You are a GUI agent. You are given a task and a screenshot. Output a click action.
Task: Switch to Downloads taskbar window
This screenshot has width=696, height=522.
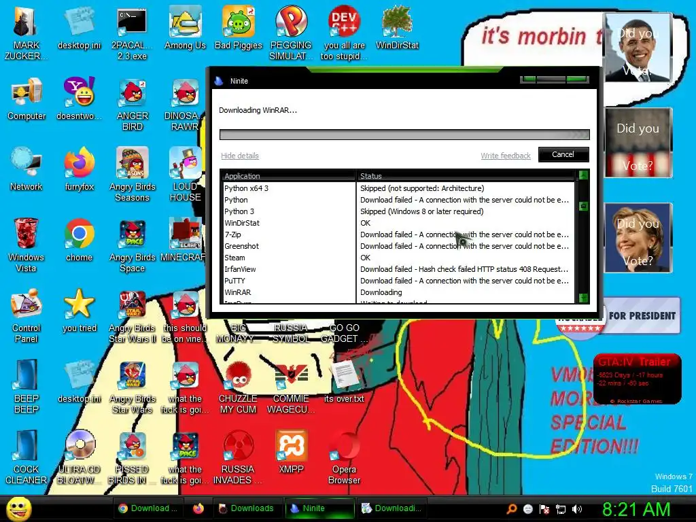(x=247, y=508)
